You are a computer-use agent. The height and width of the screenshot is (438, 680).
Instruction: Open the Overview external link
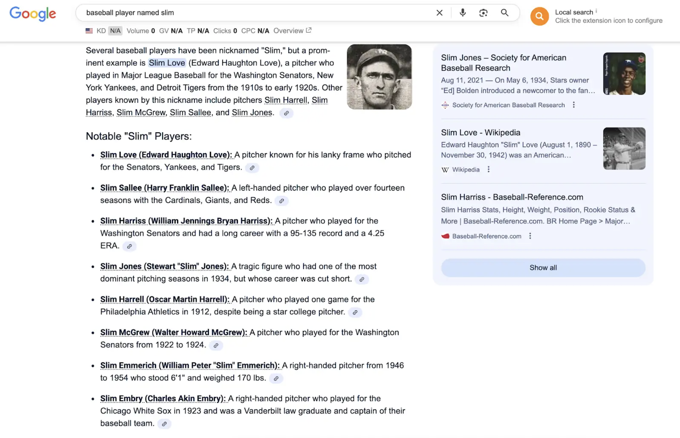[x=292, y=30]
